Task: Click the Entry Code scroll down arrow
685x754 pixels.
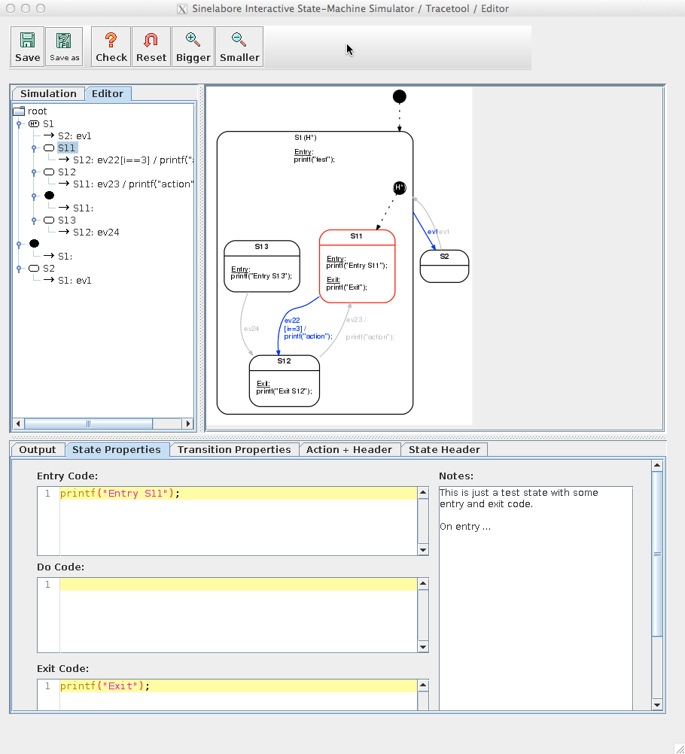Action: (423, 550)
